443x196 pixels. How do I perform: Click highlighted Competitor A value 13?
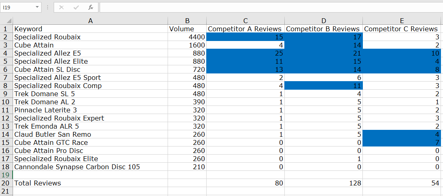[x=246, y=69]
